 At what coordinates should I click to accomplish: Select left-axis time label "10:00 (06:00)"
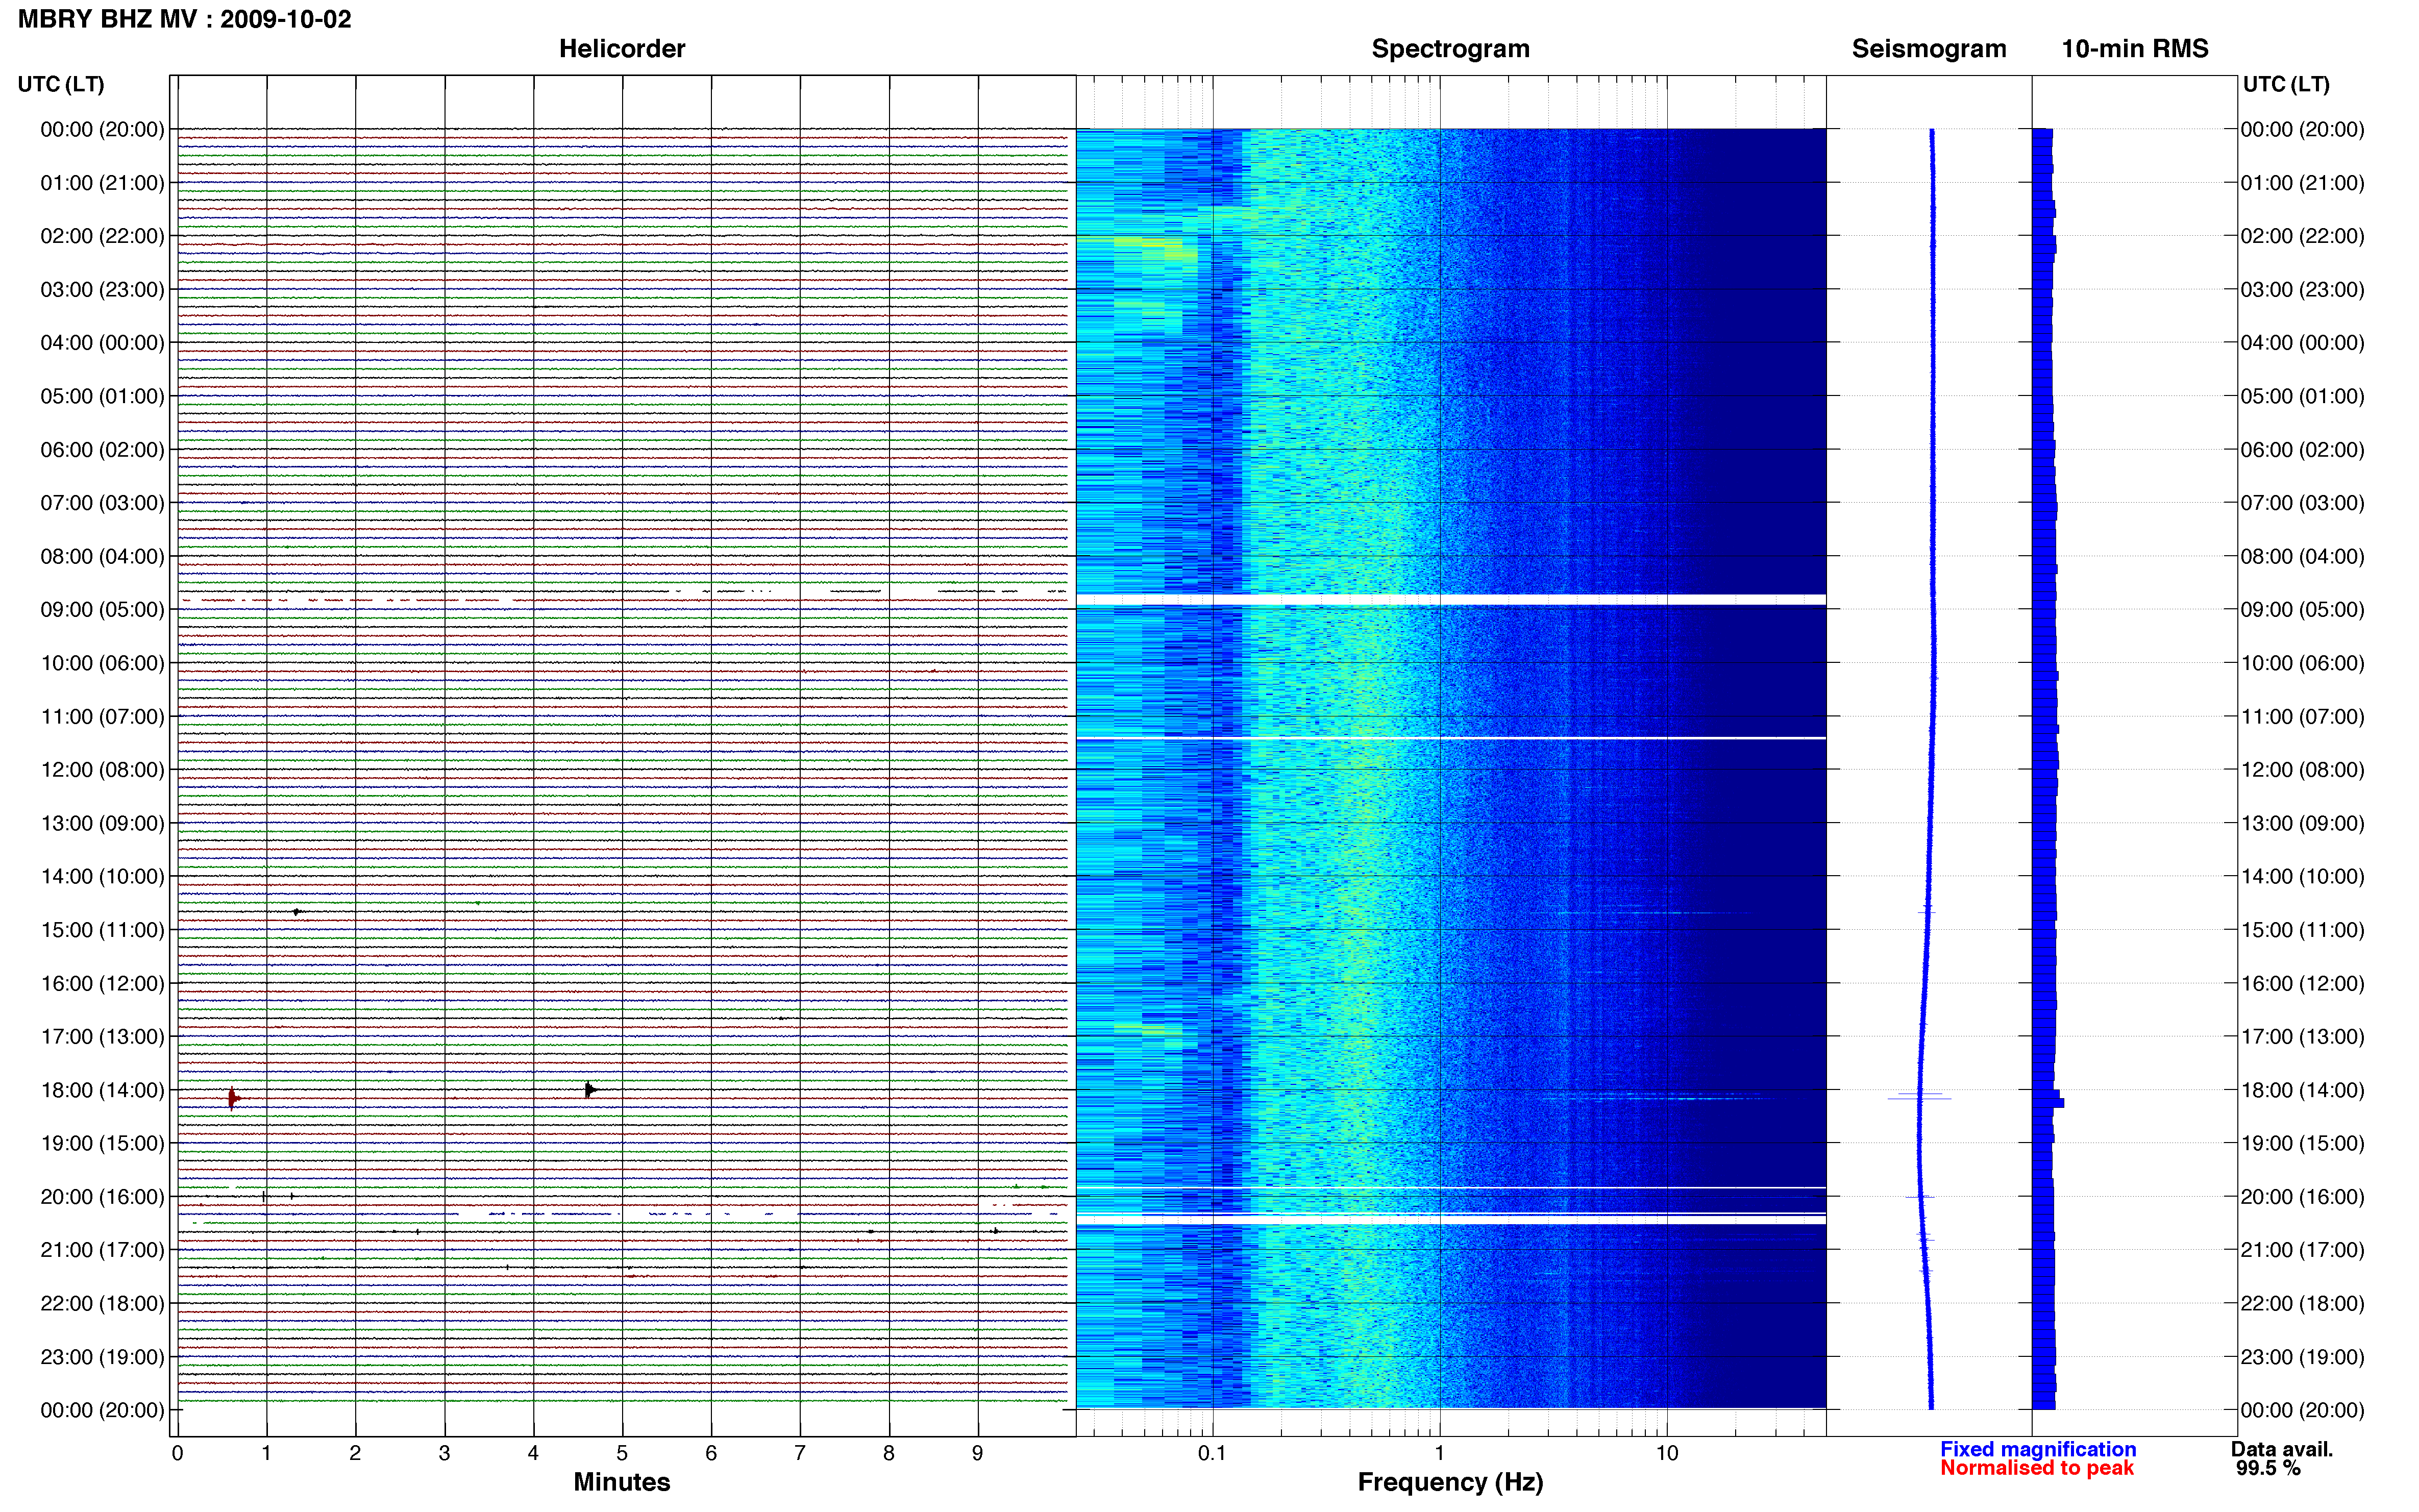tap(102, 663)
